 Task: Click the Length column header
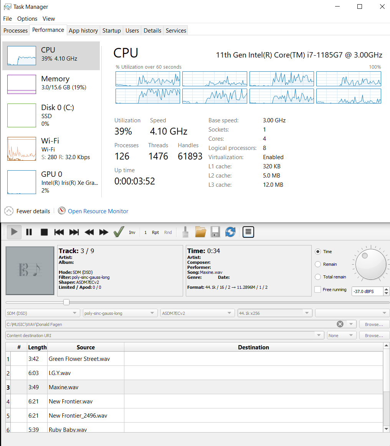click(37, 347)
